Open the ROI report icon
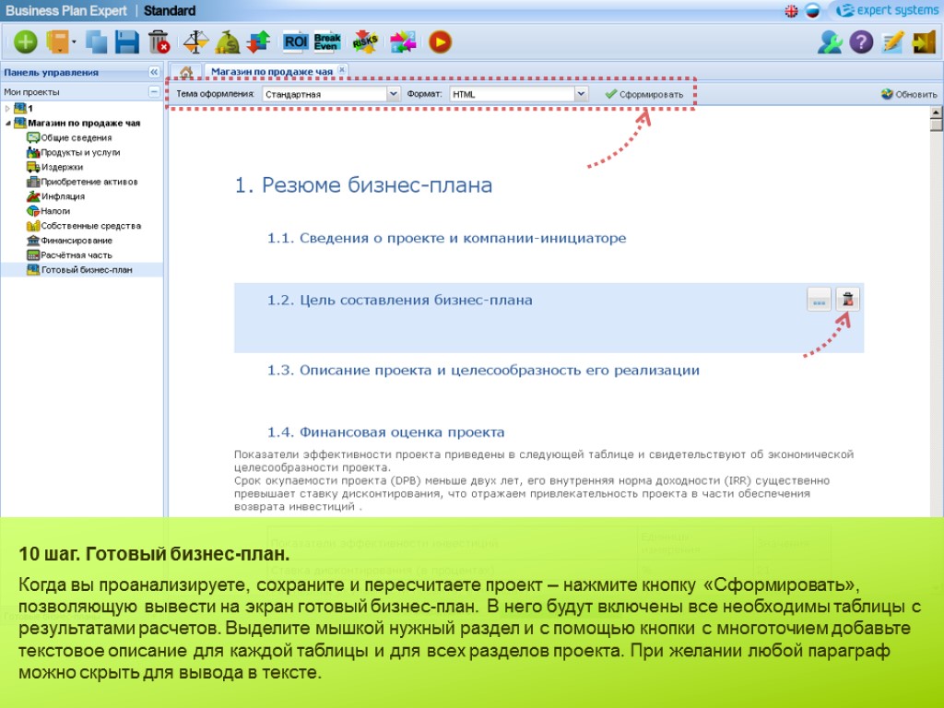This screenshot has height=708, width=944. point(296,41)
